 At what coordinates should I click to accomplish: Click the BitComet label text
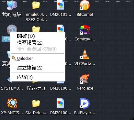point(85,15)
